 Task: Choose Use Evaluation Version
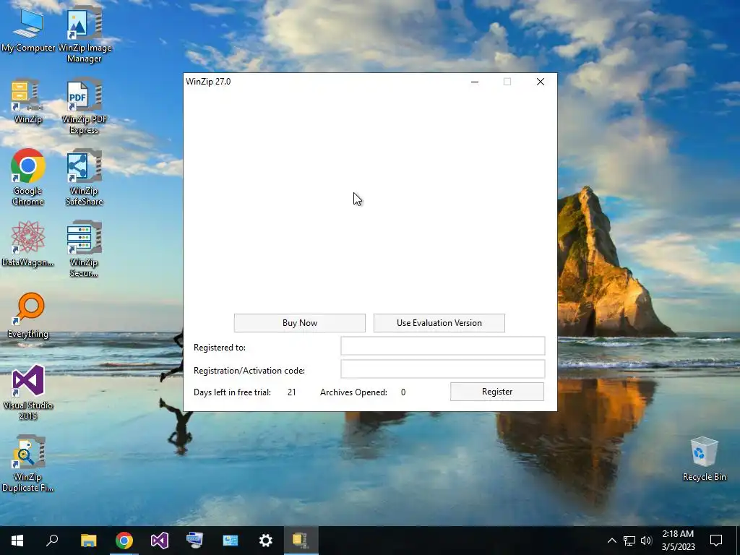pyautogui.click(x=439, y=323)
